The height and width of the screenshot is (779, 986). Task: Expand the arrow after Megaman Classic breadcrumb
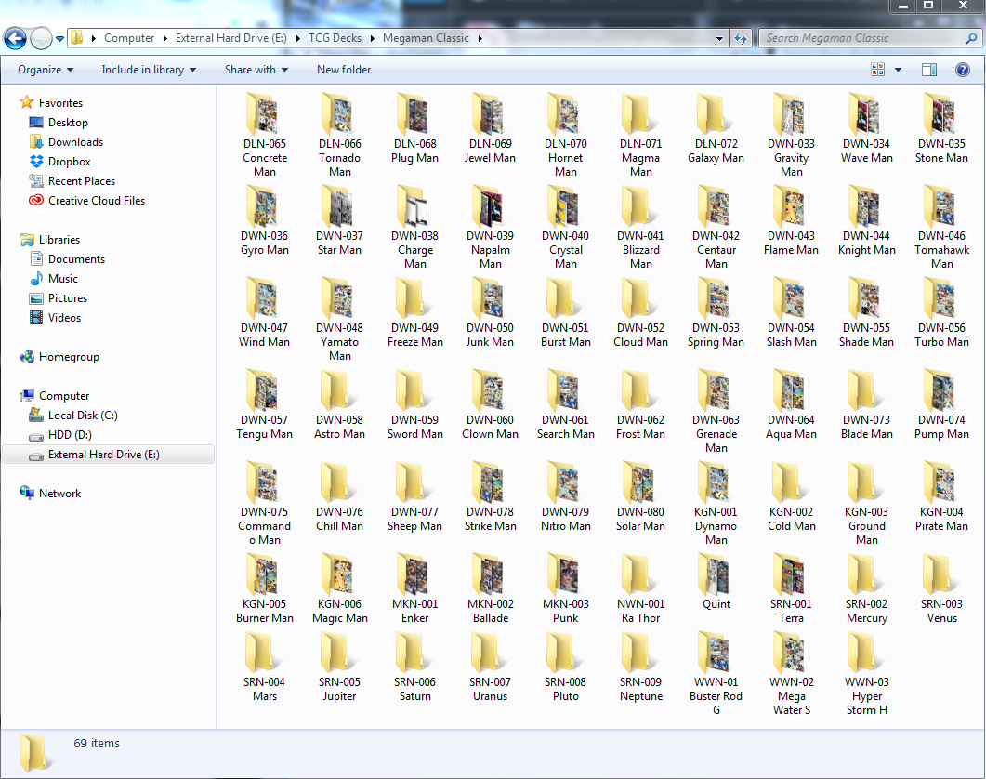tap(480, 38)
